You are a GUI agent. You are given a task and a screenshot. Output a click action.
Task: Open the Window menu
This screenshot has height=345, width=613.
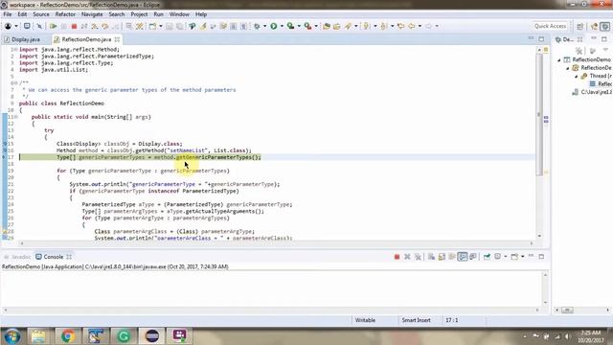click(179, 14)
